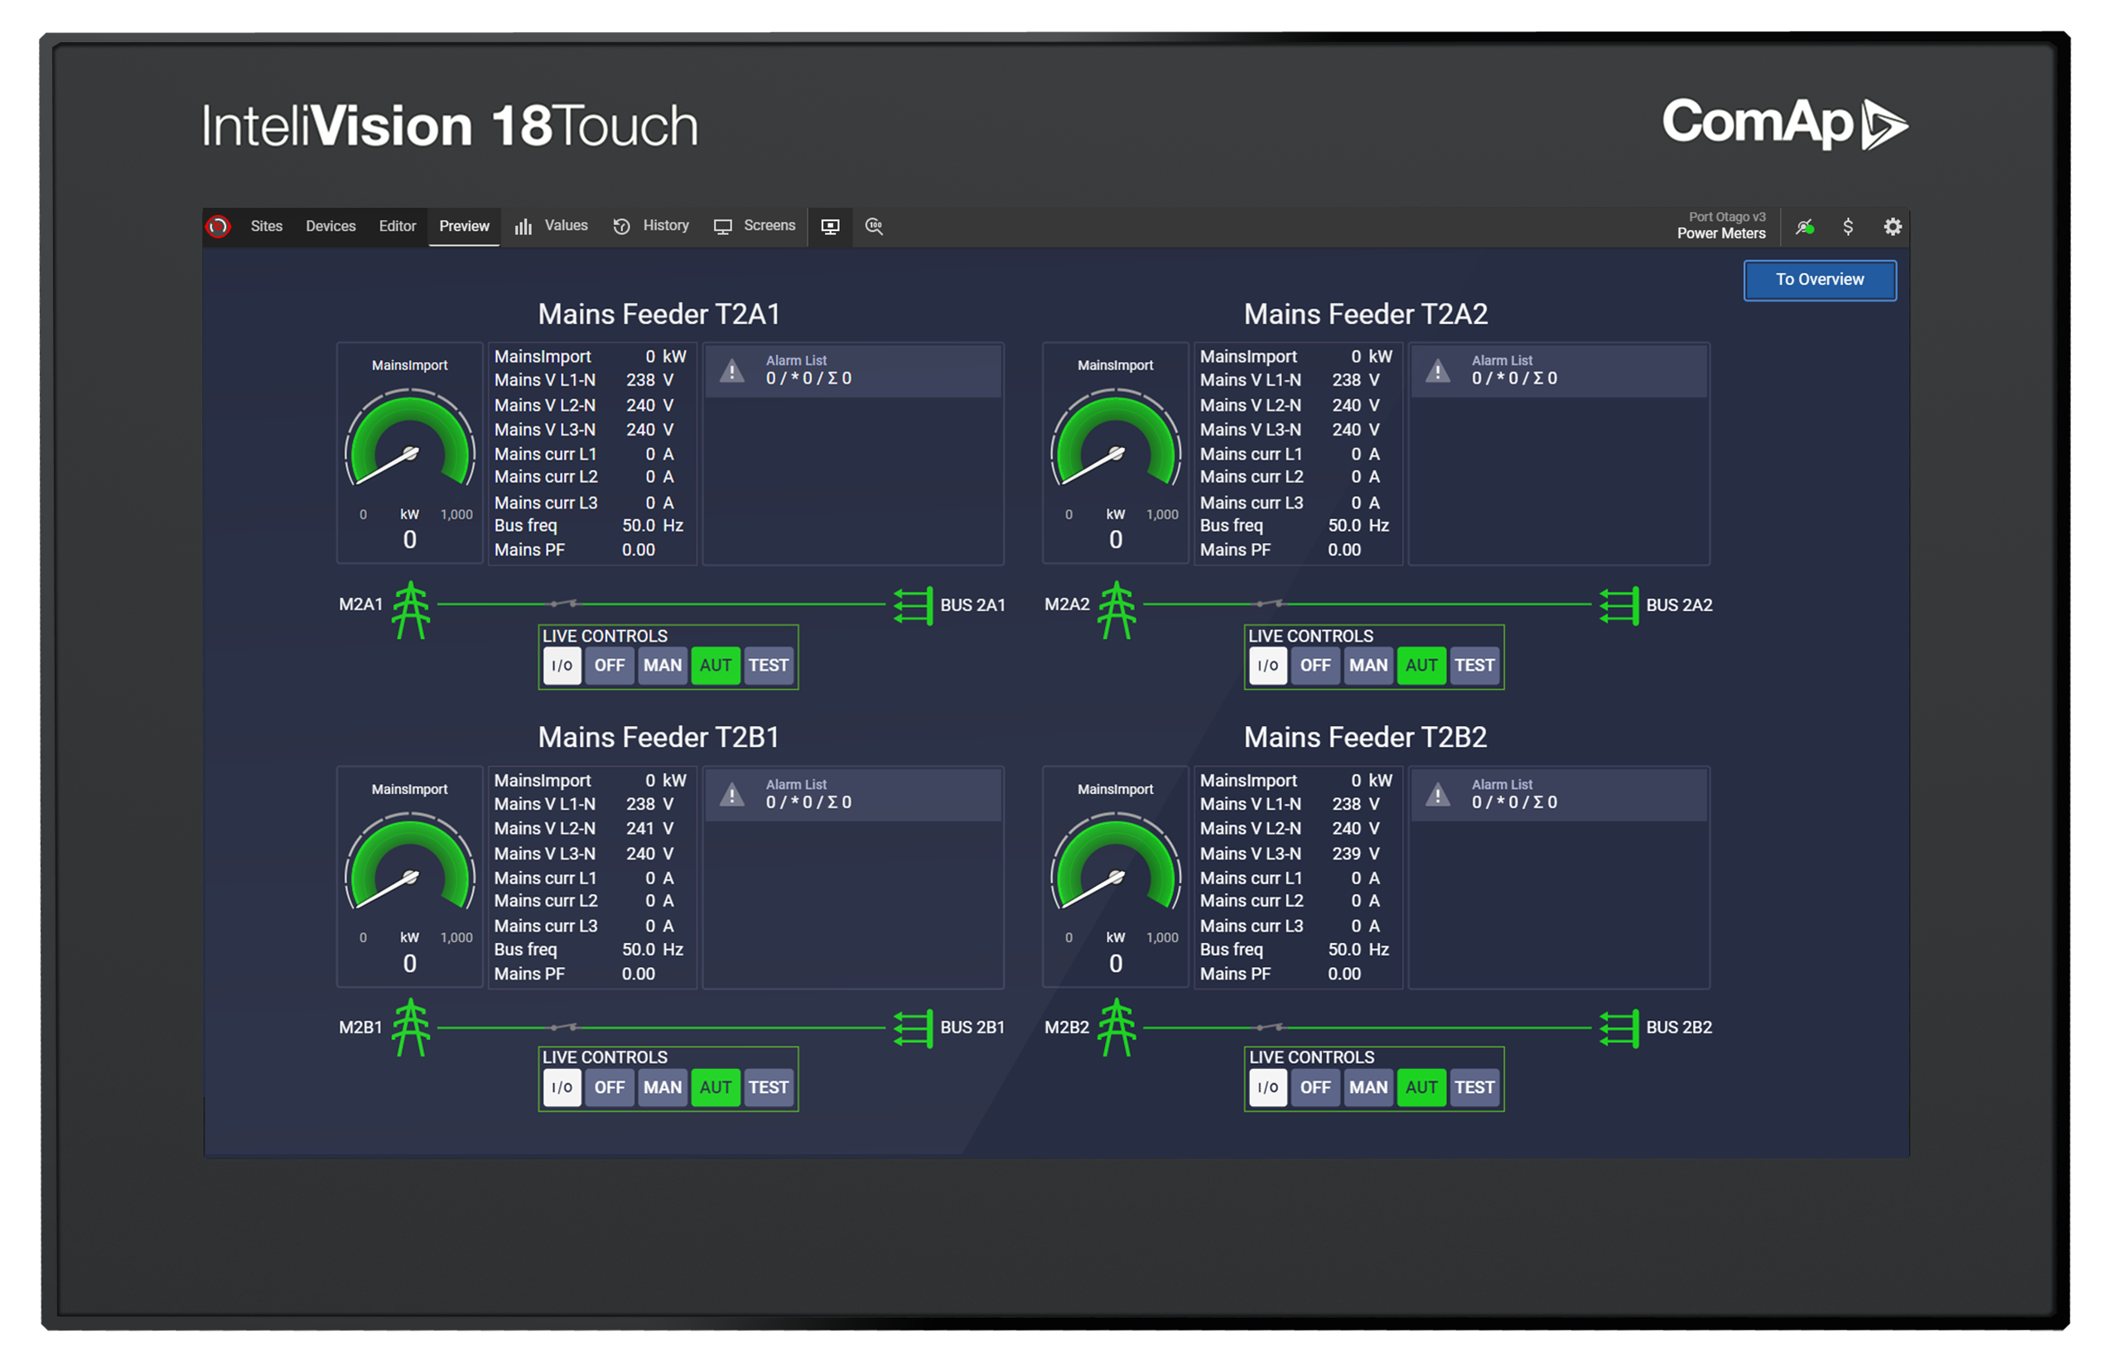Click the M2A1 mains pylon icon
The width and height of the screenshot is (2108, 1367).
(x=411, y=610)
